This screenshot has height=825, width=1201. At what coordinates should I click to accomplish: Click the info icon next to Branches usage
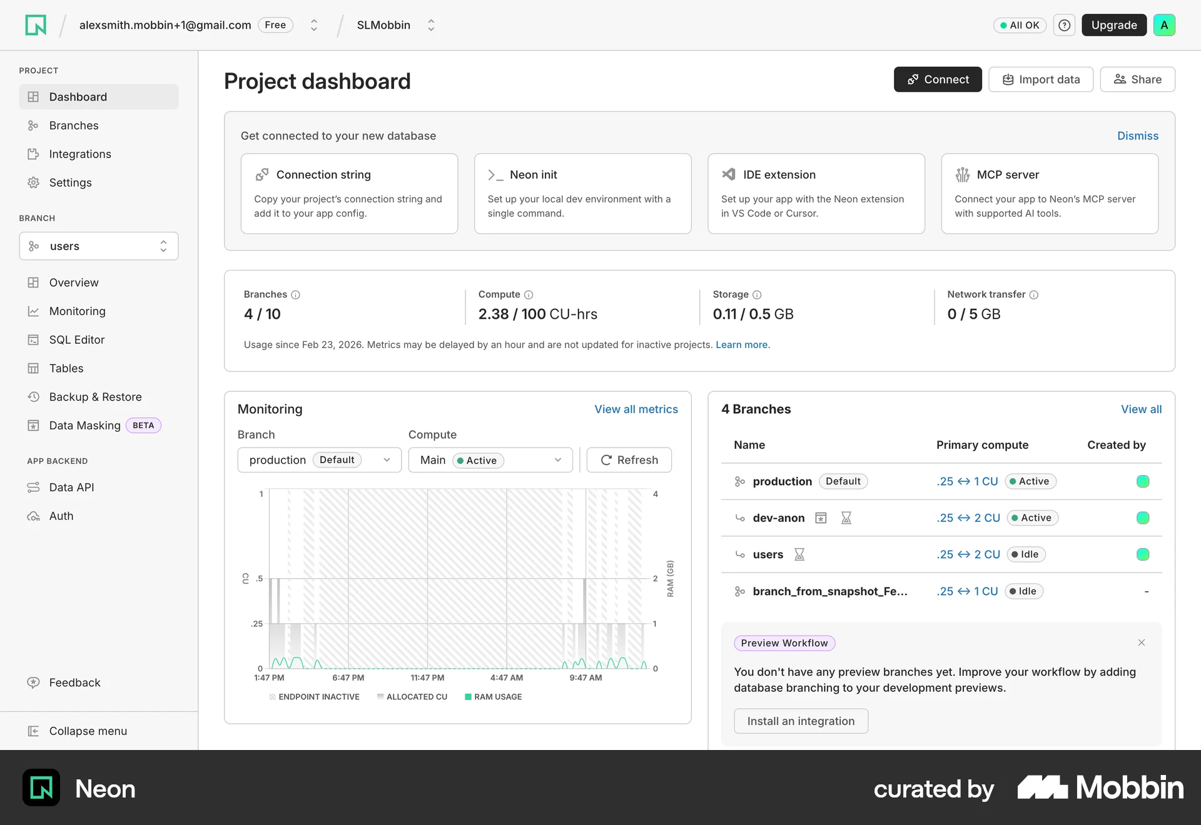296,295
